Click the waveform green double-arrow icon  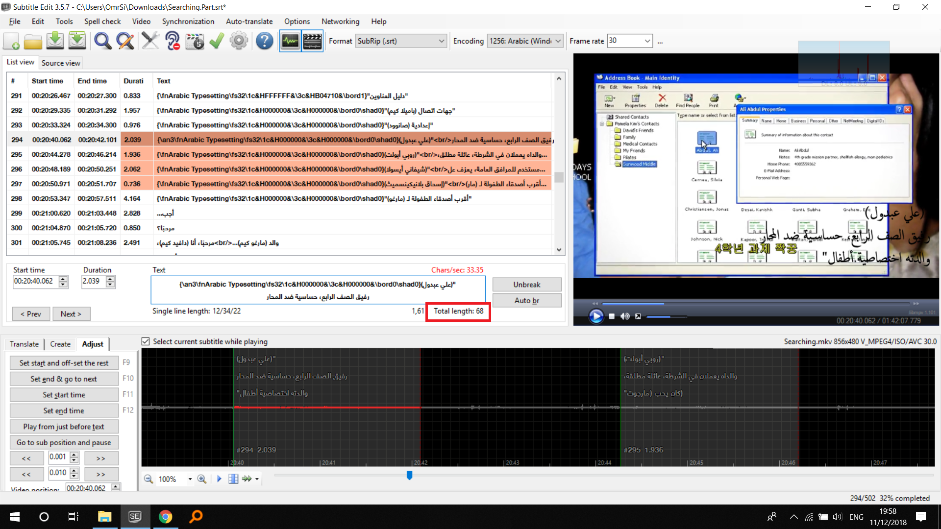click(x=247, y=479)
